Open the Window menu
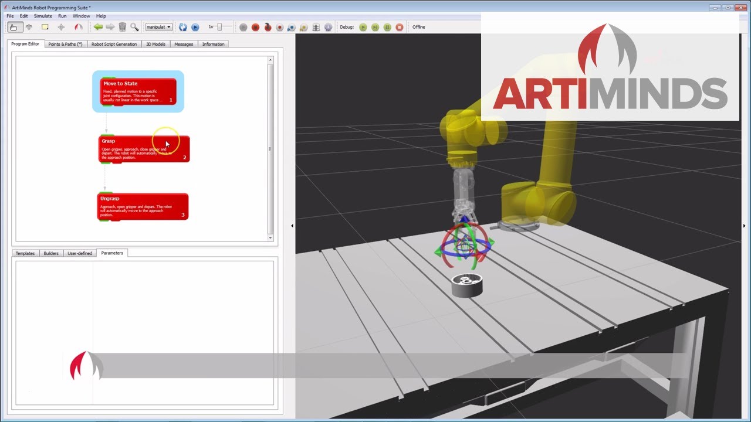 click(x=82, y=16)
